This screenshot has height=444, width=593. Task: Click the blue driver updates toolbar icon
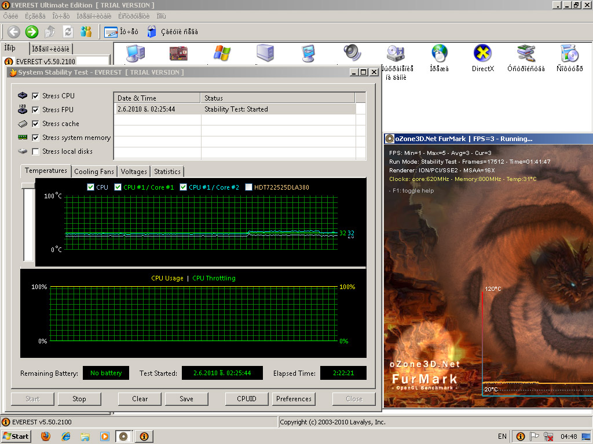152,32
